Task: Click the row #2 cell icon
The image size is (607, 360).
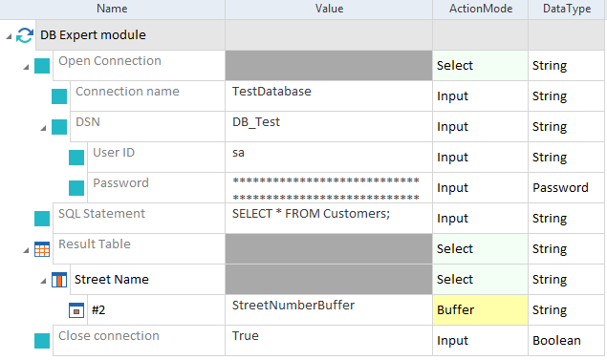Action: pyautogui.click(x=76, y=310)
